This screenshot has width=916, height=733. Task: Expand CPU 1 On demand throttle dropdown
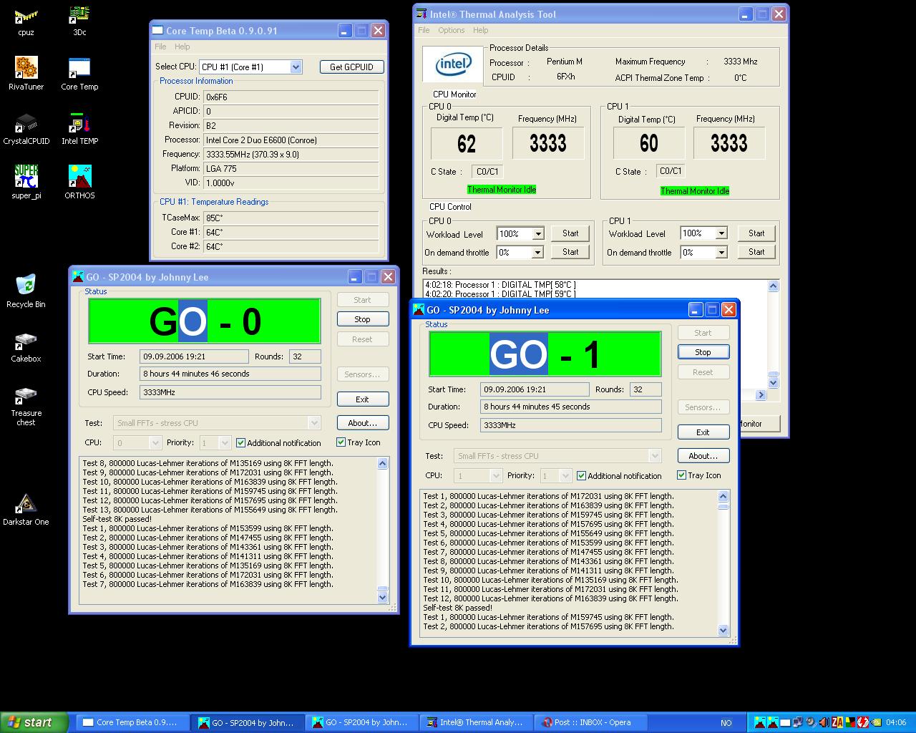[721, 252]
